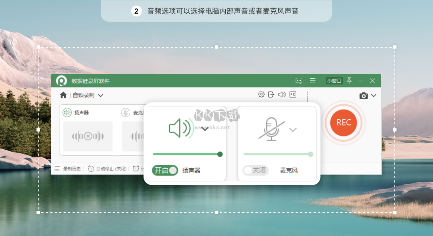This screenshot has height=236, width=433.
Task: Toggle the 麦克风 switch showing 关闭
Action: pyautogui.click(x=256, y=170)
